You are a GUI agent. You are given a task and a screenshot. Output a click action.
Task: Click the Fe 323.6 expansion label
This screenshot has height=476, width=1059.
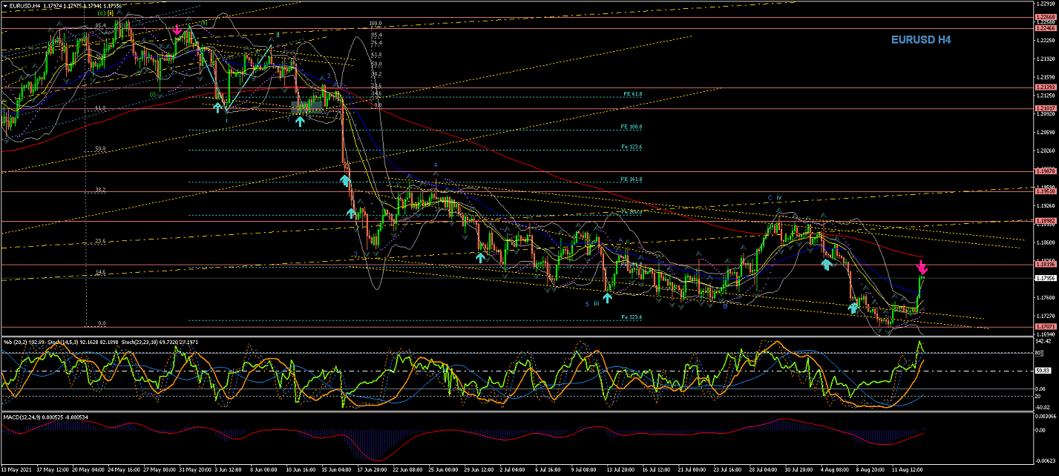click(632, 317)
